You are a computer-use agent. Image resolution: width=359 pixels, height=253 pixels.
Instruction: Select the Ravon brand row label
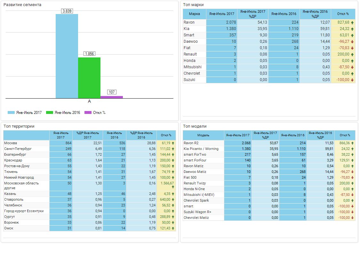point(189,22)
